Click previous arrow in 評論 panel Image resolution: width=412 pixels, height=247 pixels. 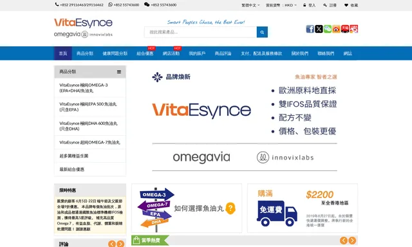[111, 244]
